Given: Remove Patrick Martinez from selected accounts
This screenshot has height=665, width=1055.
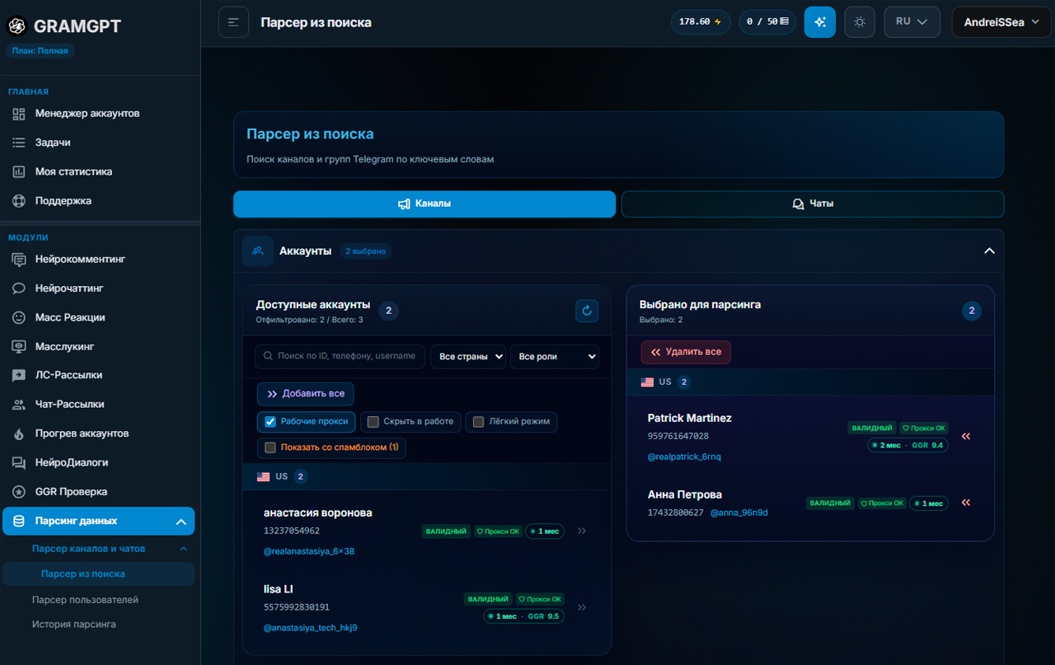Looking at the screenshot, I should coord(966,437).
